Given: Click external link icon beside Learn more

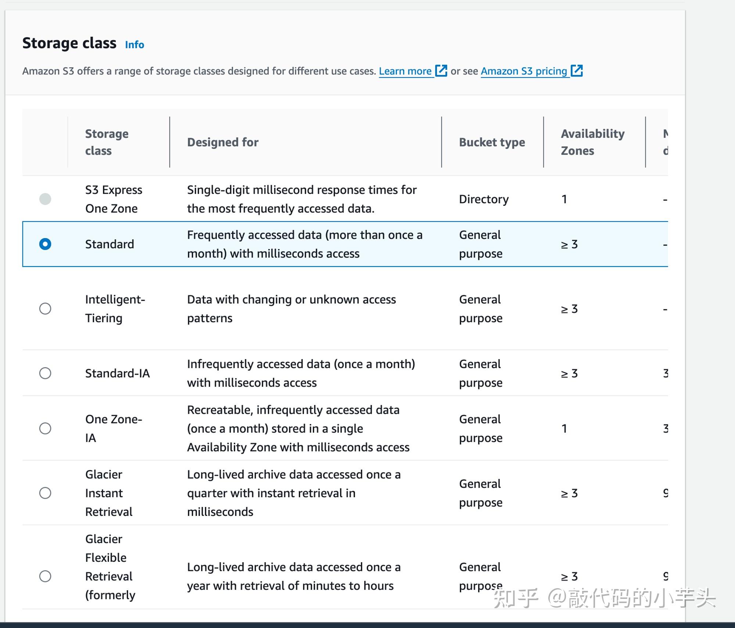Looking at the screenshot, I should [x=441, y=71].
